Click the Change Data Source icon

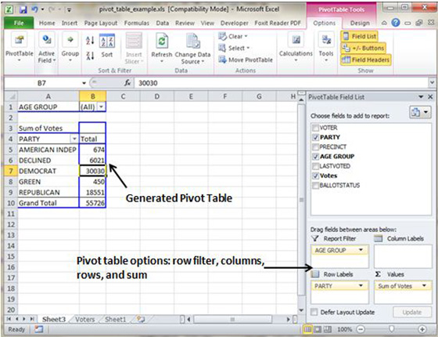point(192,41)
